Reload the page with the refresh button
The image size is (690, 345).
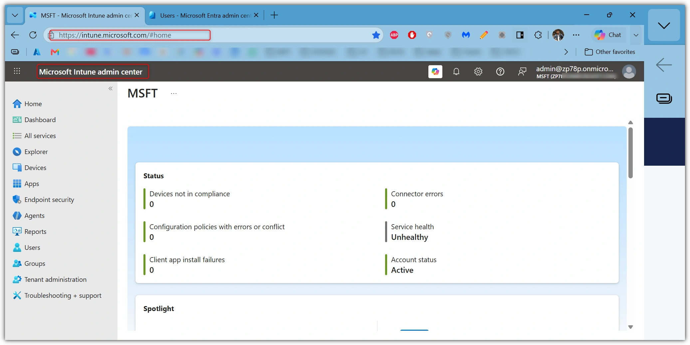33,35
